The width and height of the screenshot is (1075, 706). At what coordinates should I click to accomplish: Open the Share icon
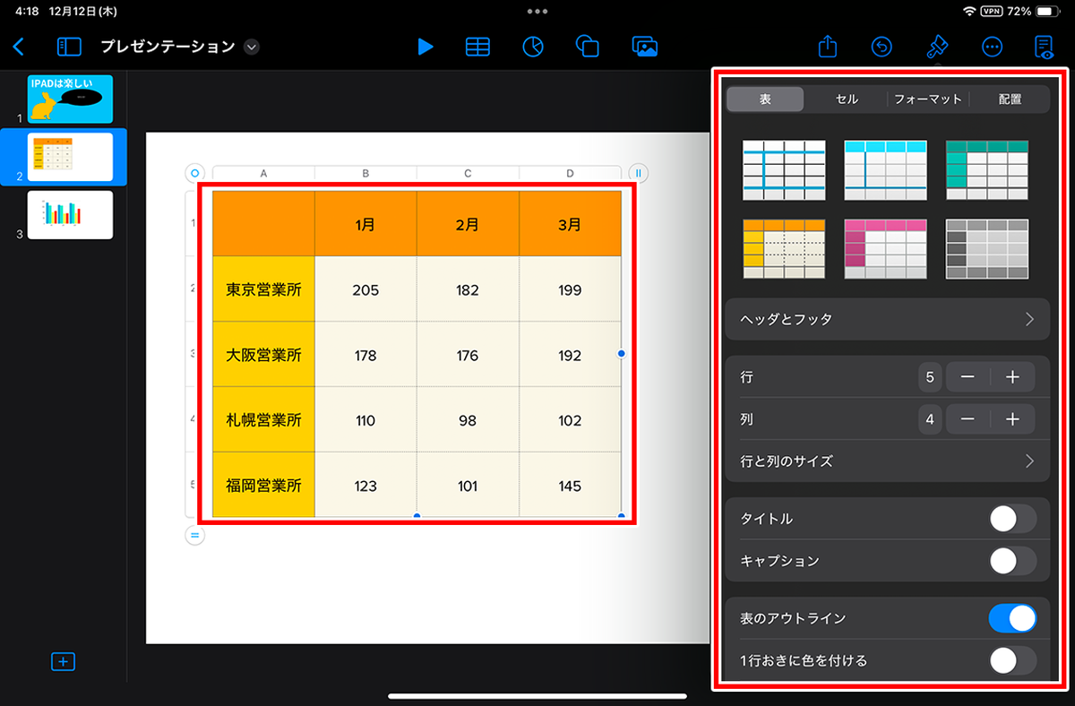(x=829, y=46)
